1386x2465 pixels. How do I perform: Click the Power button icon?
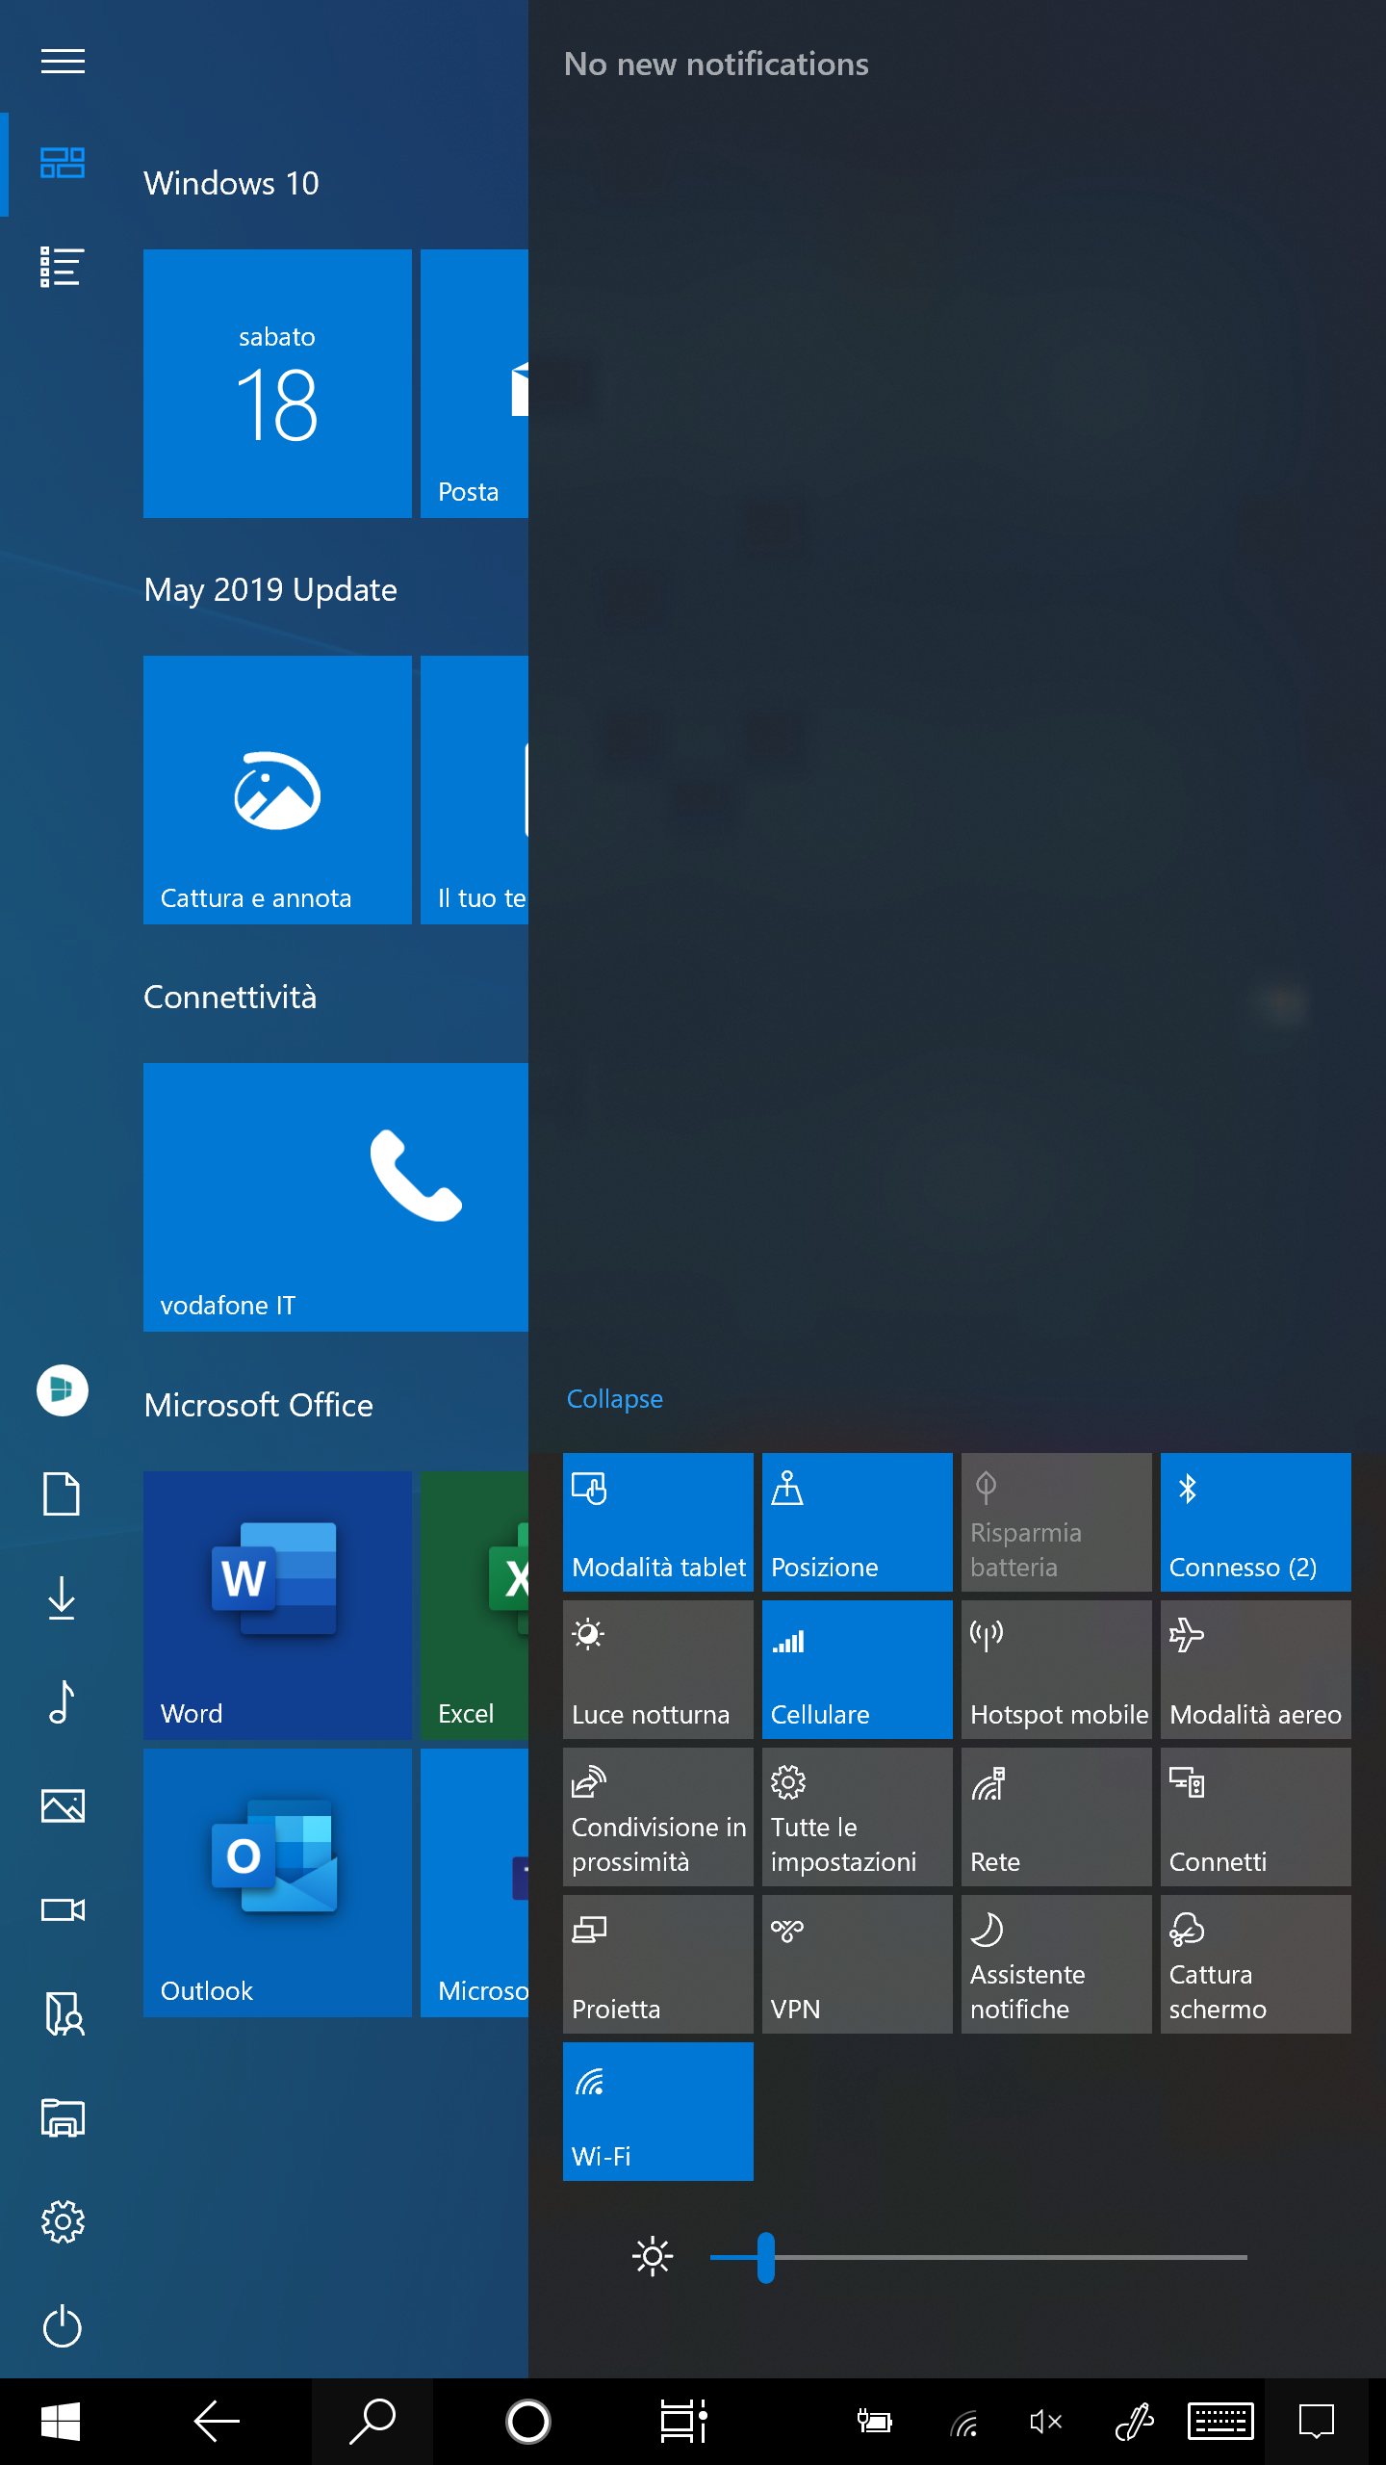[x=63, y=2326]
